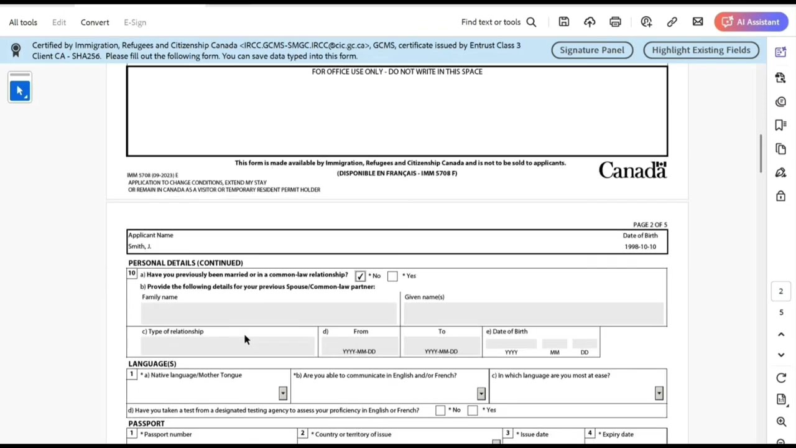Screen dimensions: 796x448
Task: Click the current page number 2 box
Action: pyautogui.click(x=781, y=291)
